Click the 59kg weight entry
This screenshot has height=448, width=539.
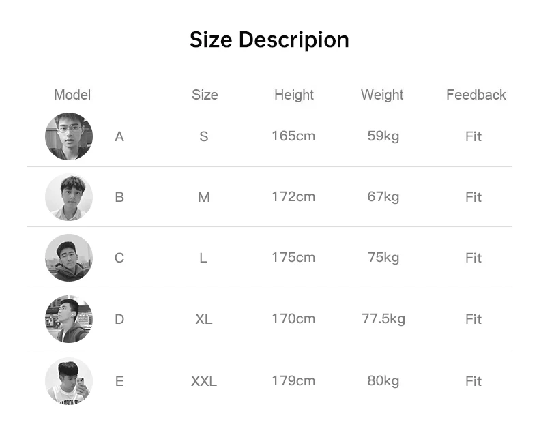[383, 136]
